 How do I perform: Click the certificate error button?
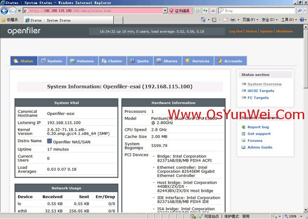click(x=180, y=11)
